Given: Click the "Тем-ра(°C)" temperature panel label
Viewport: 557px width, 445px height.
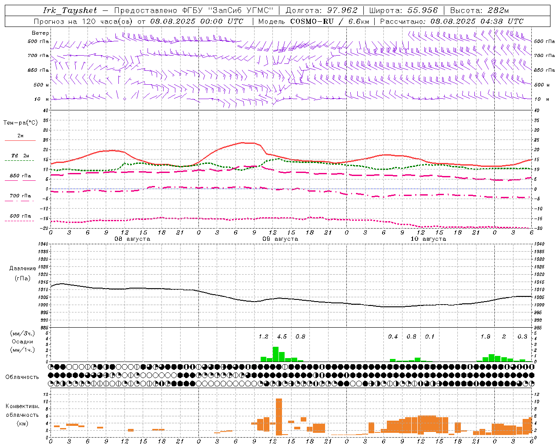Looking at the screenshot, I should pyautogui.click(x=20, y=123).
